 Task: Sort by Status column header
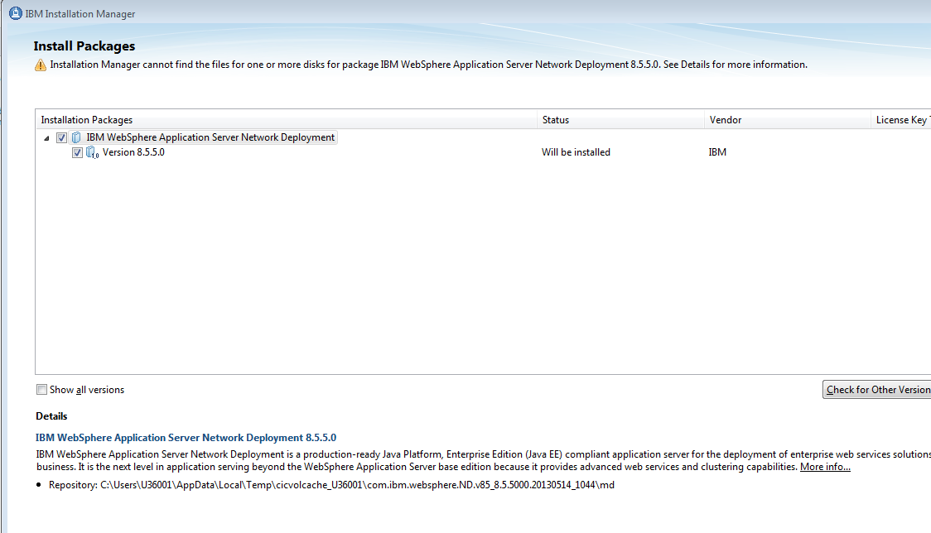pyautogui.click(x=620, y=119)
